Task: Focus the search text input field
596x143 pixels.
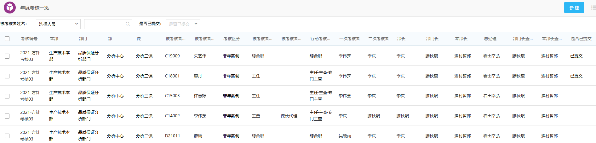Action: 108,24
